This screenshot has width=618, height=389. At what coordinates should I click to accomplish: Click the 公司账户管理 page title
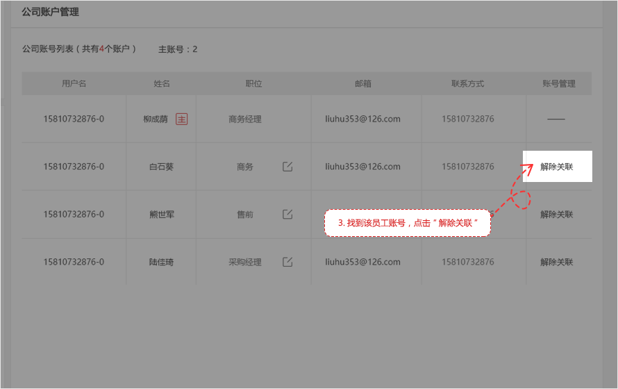pos(50,12)
